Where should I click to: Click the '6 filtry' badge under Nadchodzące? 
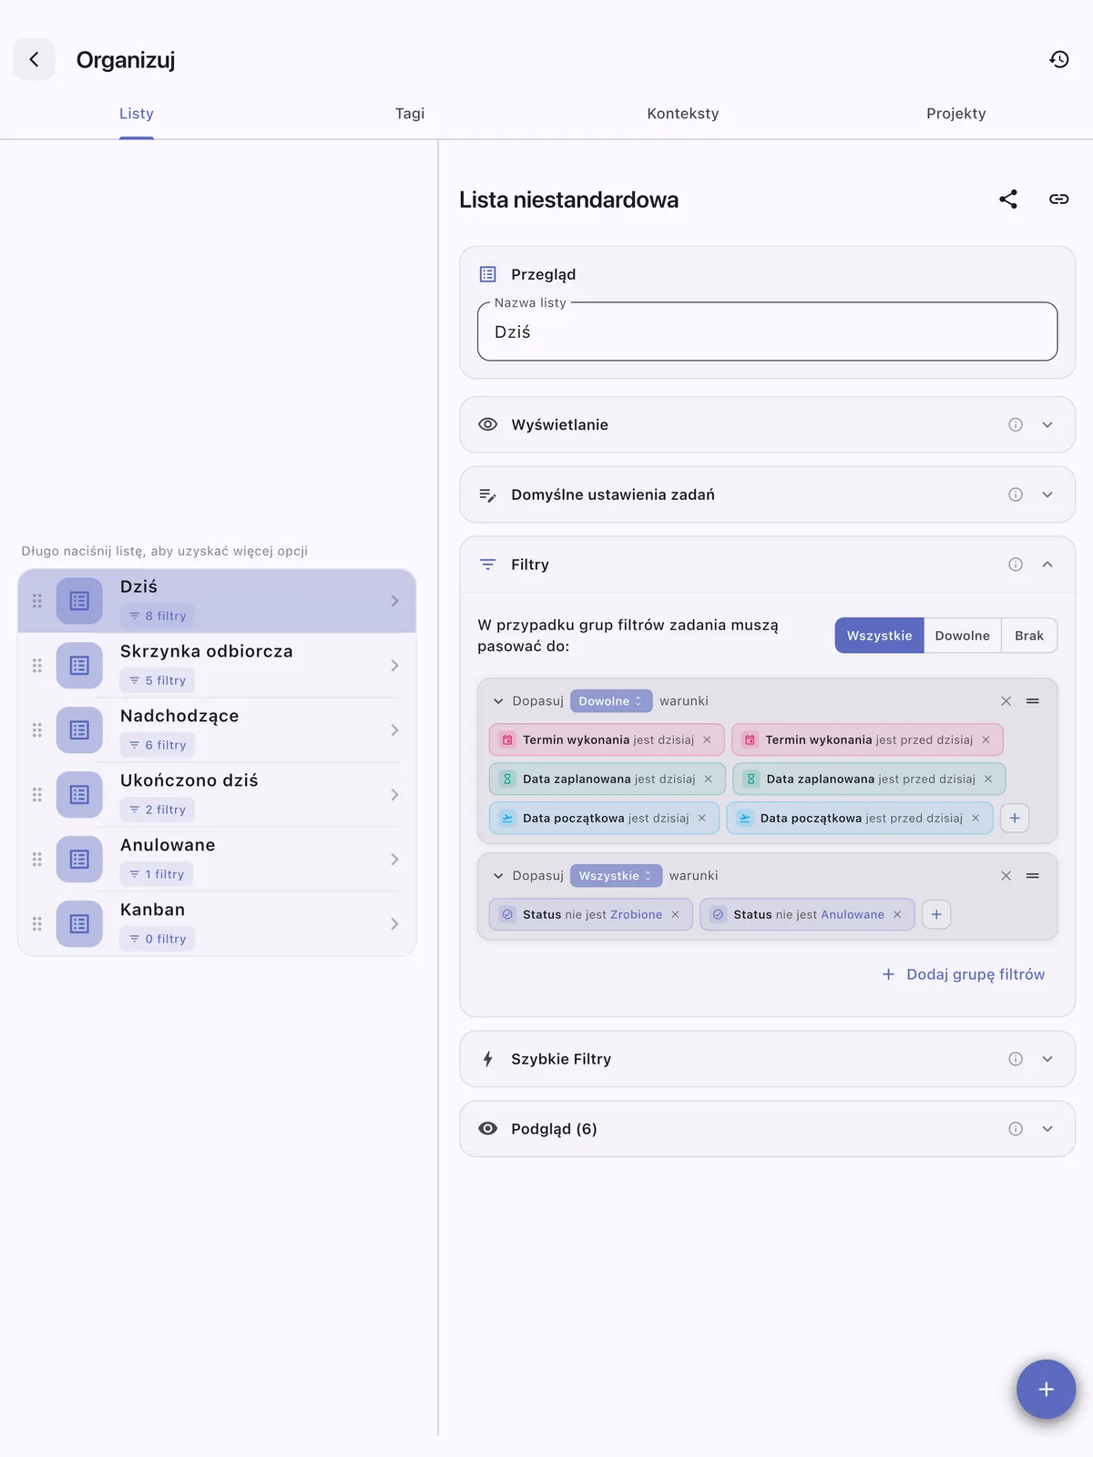pos(157,745)
